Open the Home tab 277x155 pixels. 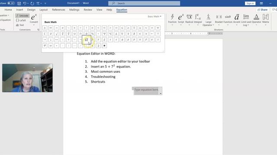pyautogui.click(x=8, y=9)
